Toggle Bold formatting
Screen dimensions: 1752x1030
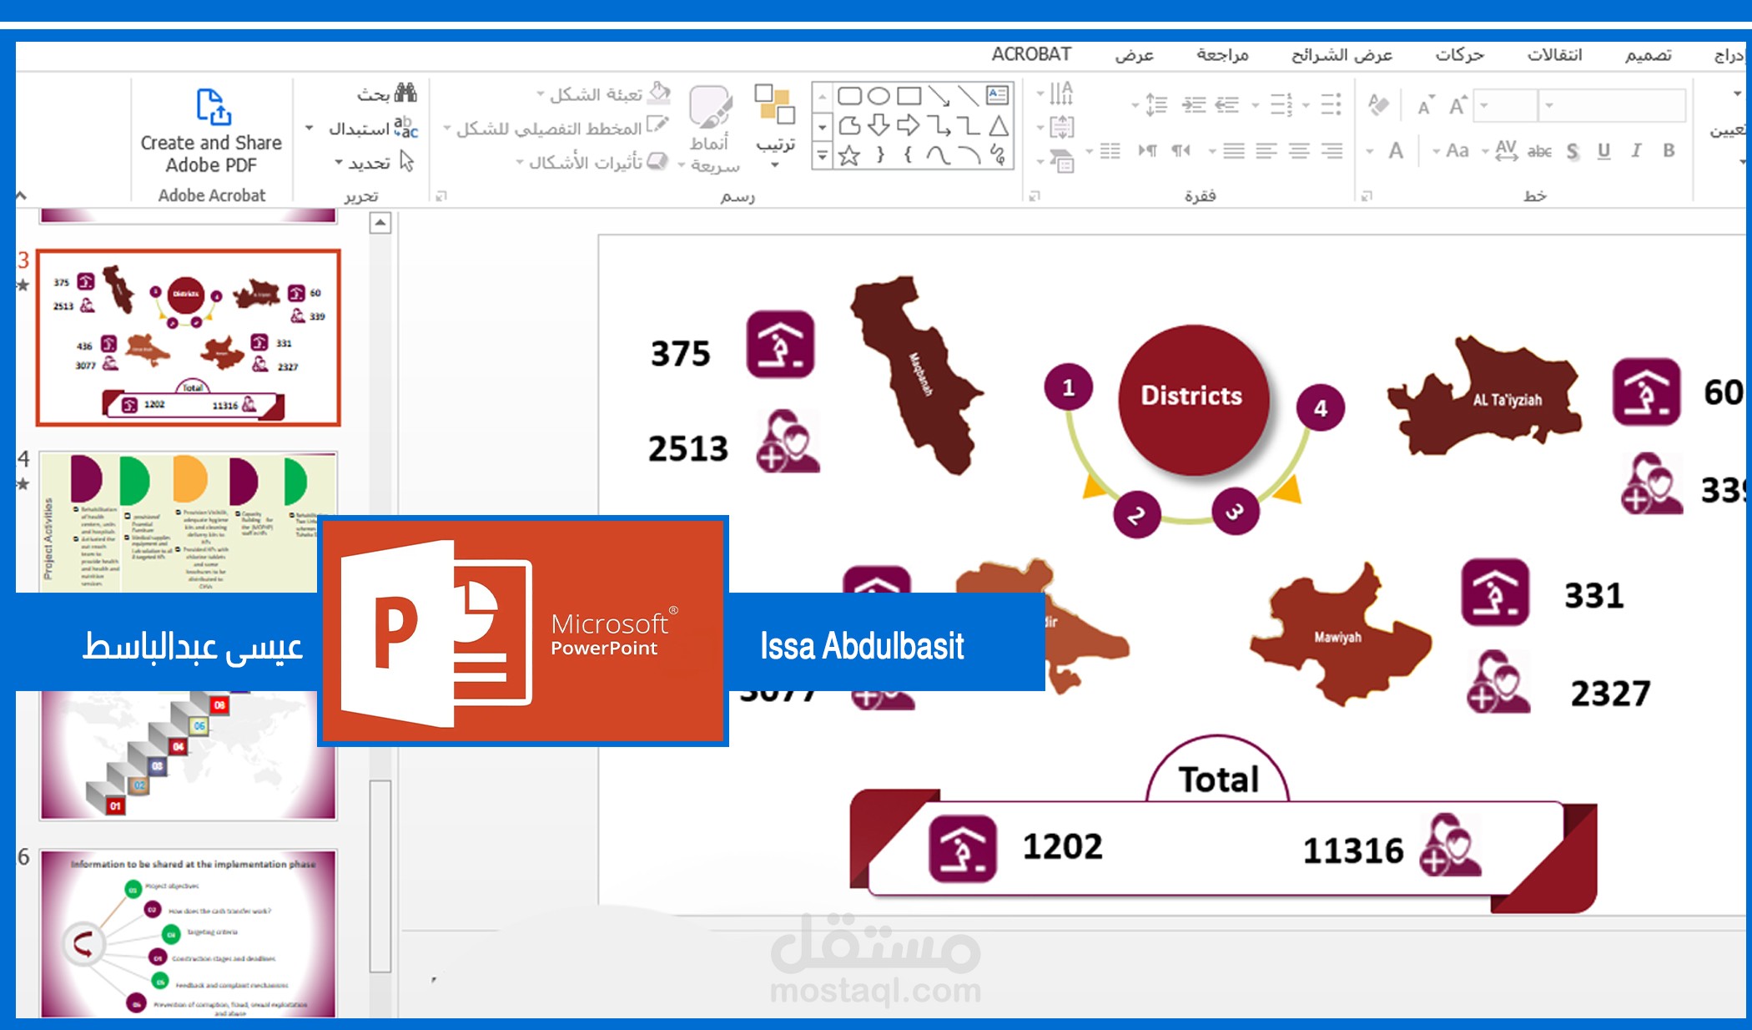tap(1669, 150)
